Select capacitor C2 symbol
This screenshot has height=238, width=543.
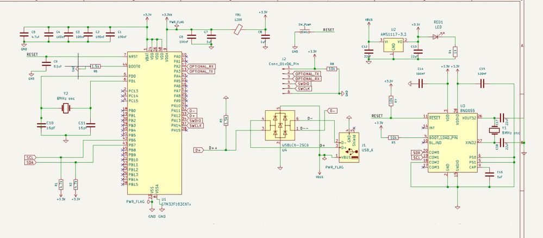[88, 34]
